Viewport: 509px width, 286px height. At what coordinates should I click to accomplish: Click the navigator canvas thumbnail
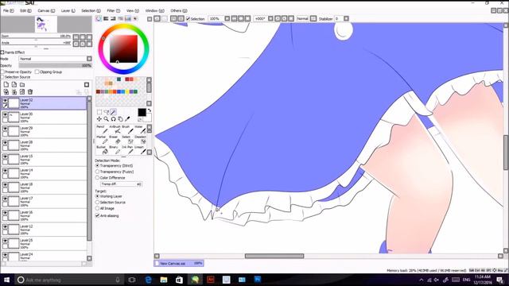click(46, 25)
